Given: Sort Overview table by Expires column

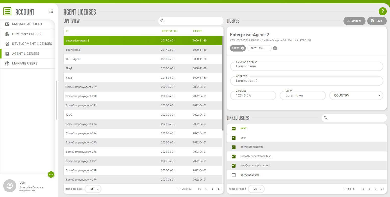Looking at the screenshot, I should pos(197,31).
